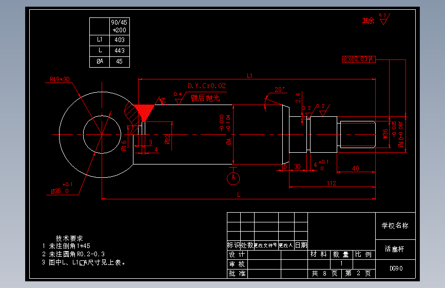
Task: Click the ØA diameter dimension text
Action: click(x=229, y=141)
